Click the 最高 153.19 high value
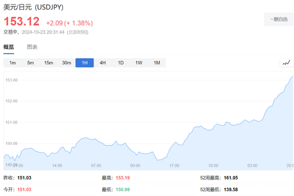This screenshot has height=196, width=294. pos(122,178)
